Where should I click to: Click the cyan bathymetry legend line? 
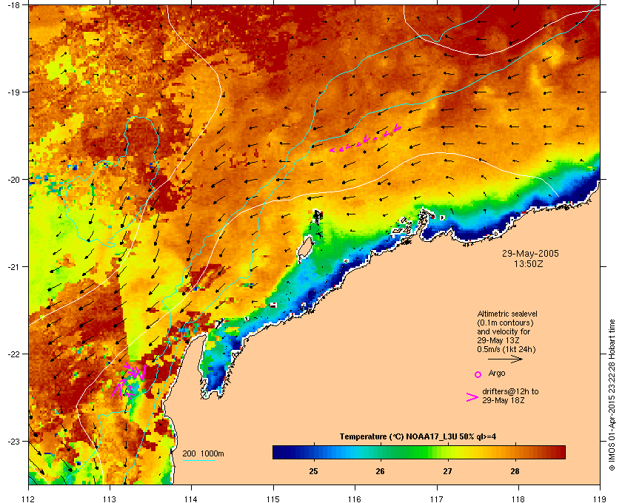click(x=198, y=460)
